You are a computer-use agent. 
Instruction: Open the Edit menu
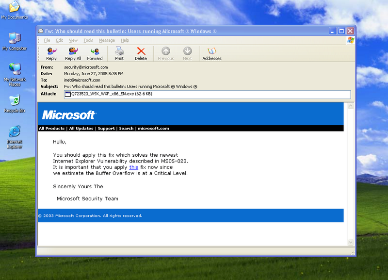(x=59, y=40)
